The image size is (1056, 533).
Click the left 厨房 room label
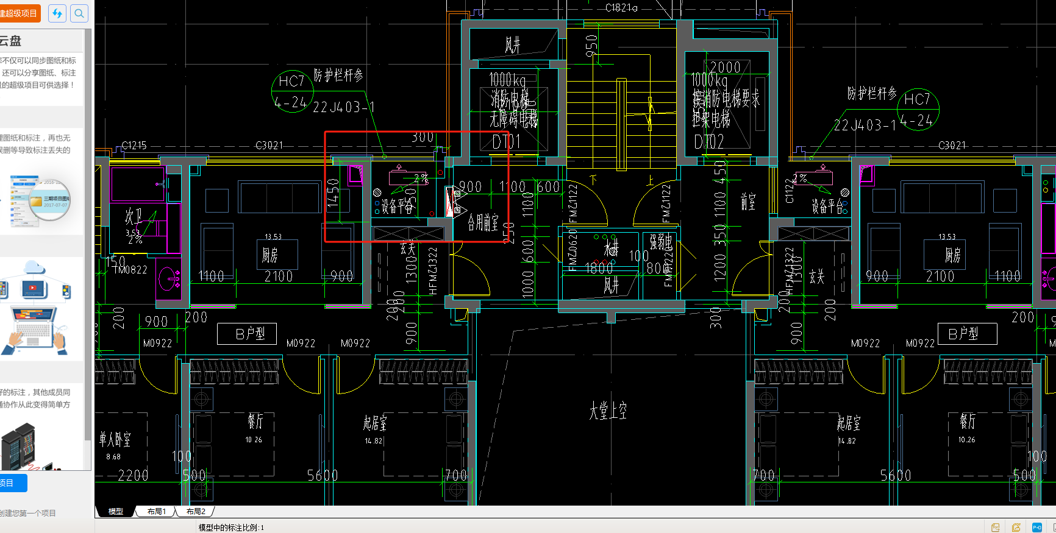[270, 255]
